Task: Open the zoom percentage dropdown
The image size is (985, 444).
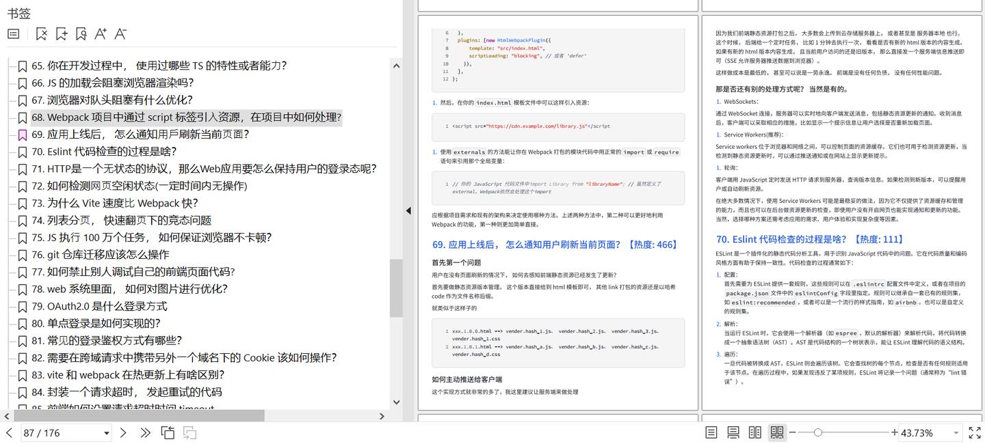Action: click(x=956, y=432)
